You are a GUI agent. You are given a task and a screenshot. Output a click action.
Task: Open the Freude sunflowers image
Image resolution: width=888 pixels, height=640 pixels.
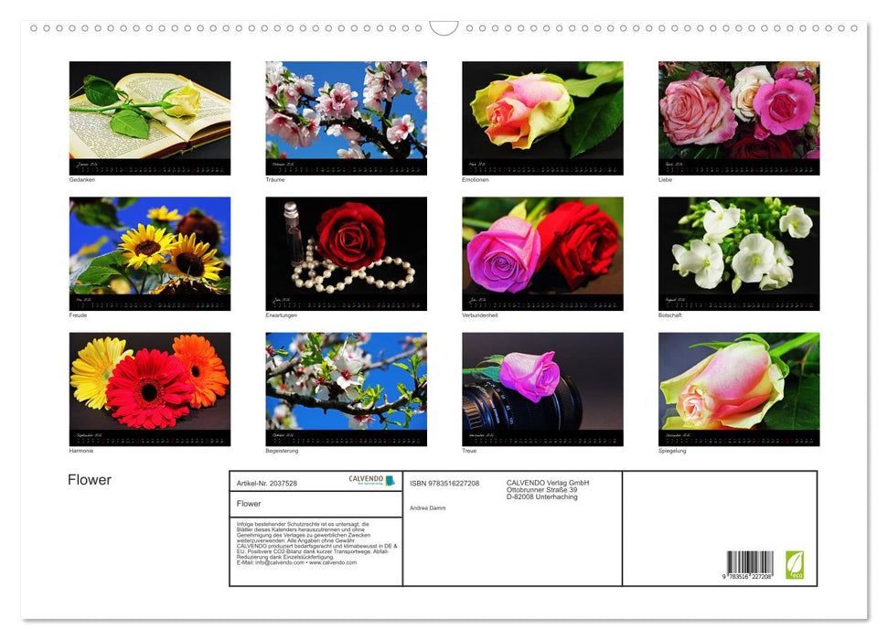[149, 252]
